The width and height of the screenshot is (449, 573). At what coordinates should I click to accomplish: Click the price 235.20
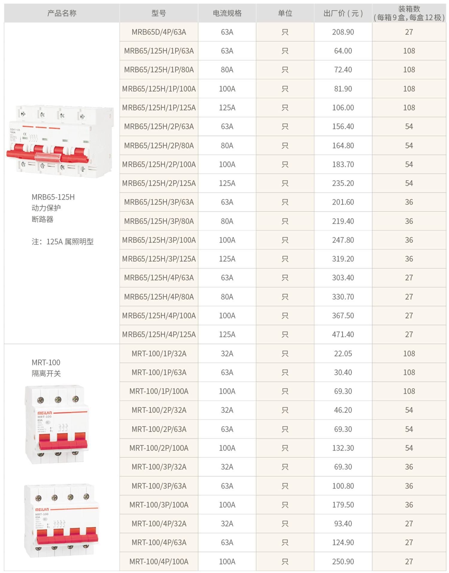tap(343, 183)
